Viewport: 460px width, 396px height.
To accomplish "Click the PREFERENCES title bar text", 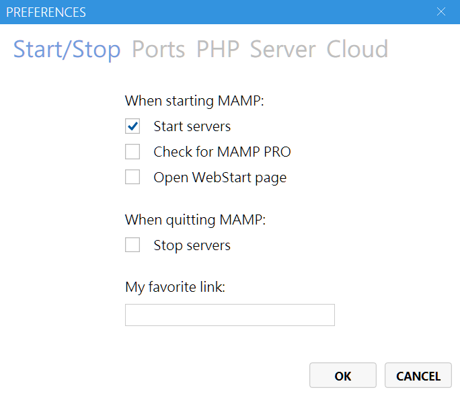I will click(x=46, y=12).
